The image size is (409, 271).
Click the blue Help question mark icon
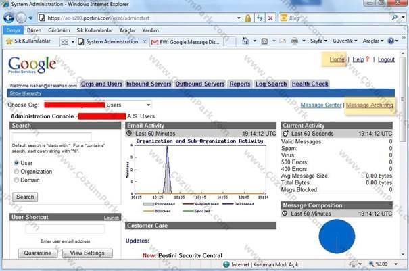click(391, 41)
